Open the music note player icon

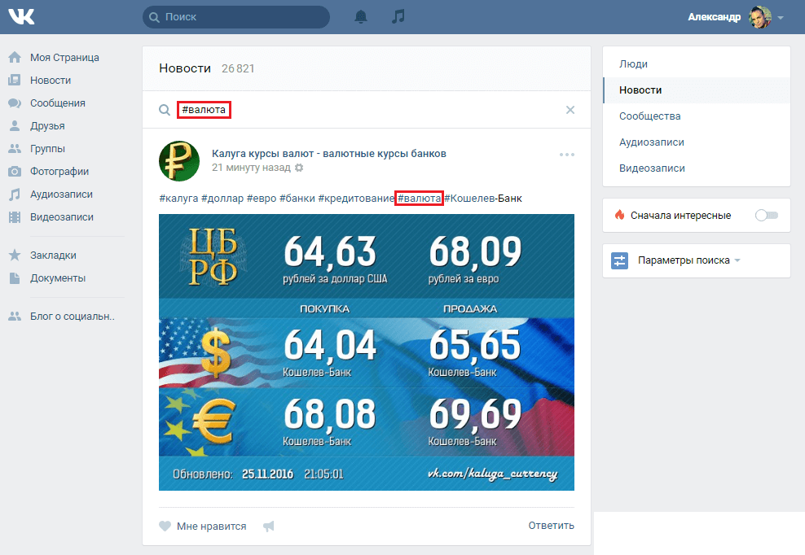click(x=398, y=17)
